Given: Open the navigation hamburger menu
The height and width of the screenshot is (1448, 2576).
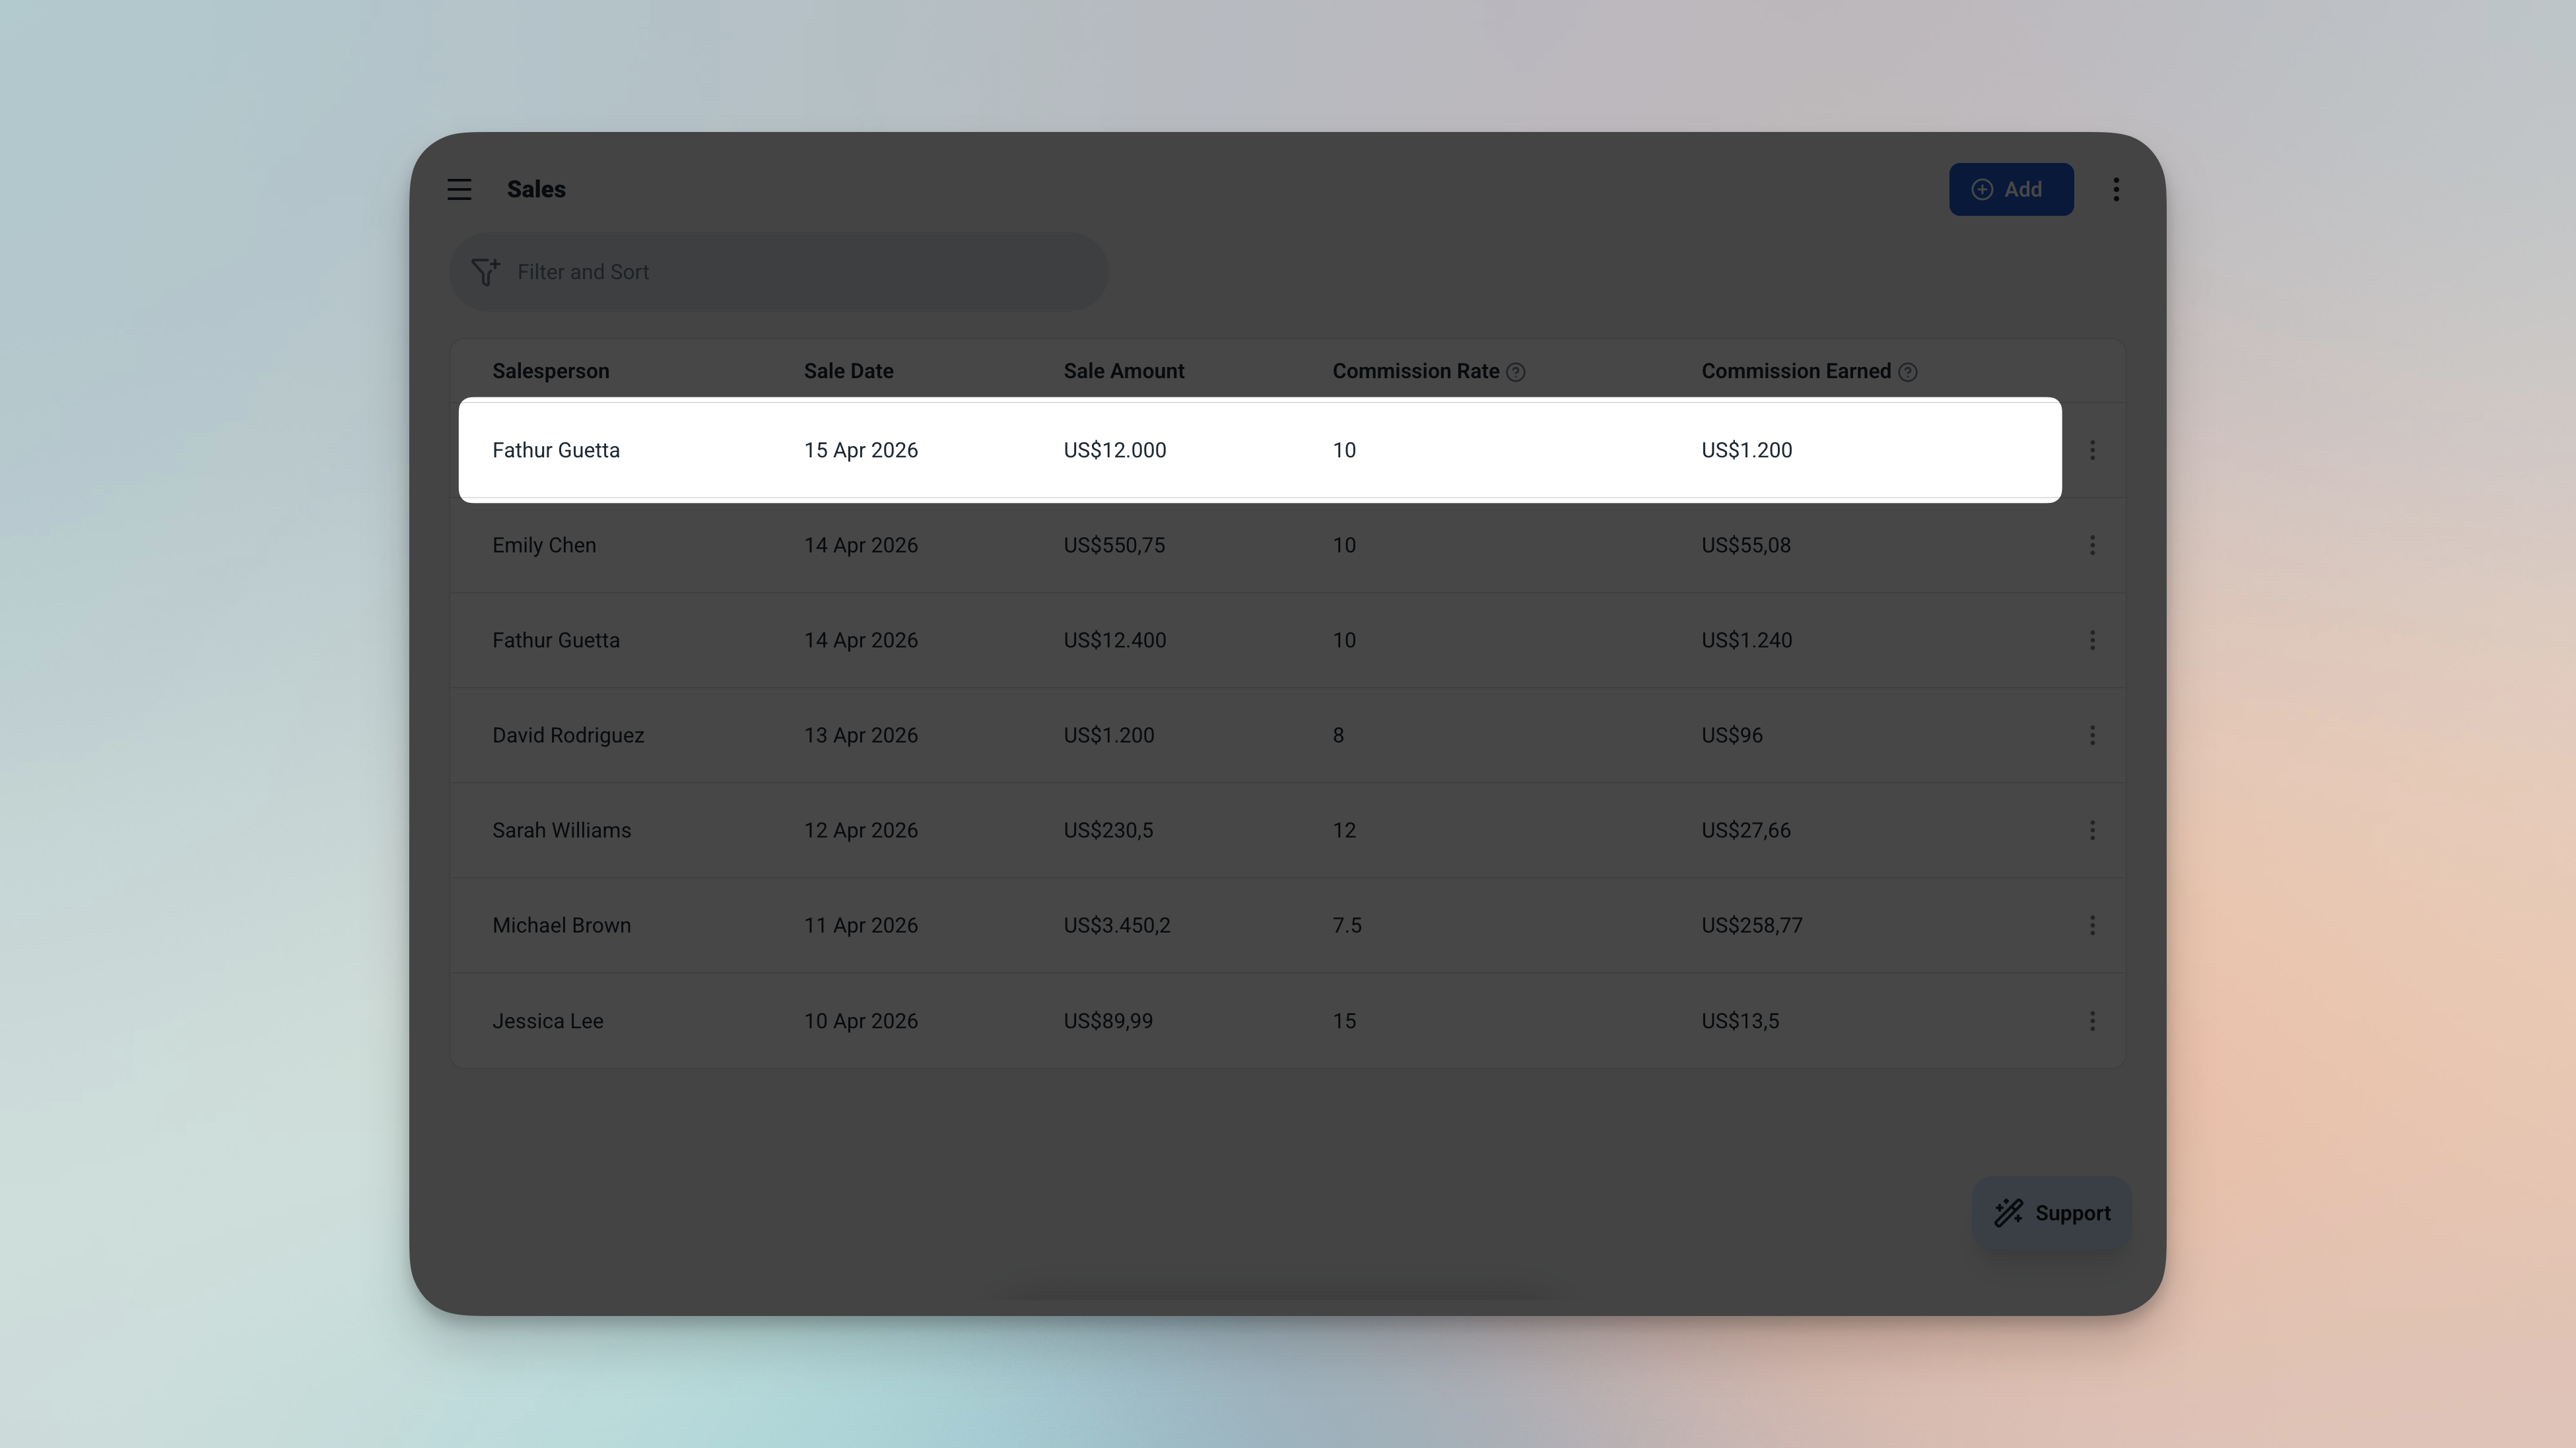Looking at the screenshot, I should 459,189.
